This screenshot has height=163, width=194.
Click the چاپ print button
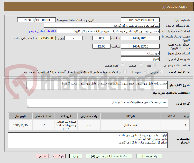tap(76, 156)
